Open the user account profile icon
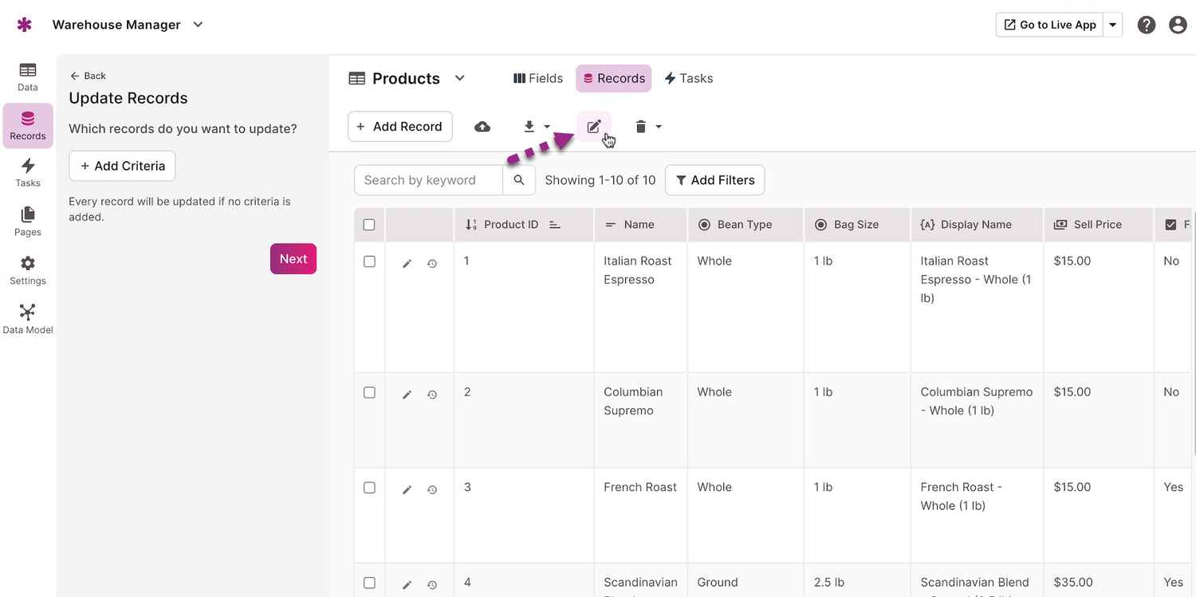Screen dimensions: 1196x597 [1178, 25]
